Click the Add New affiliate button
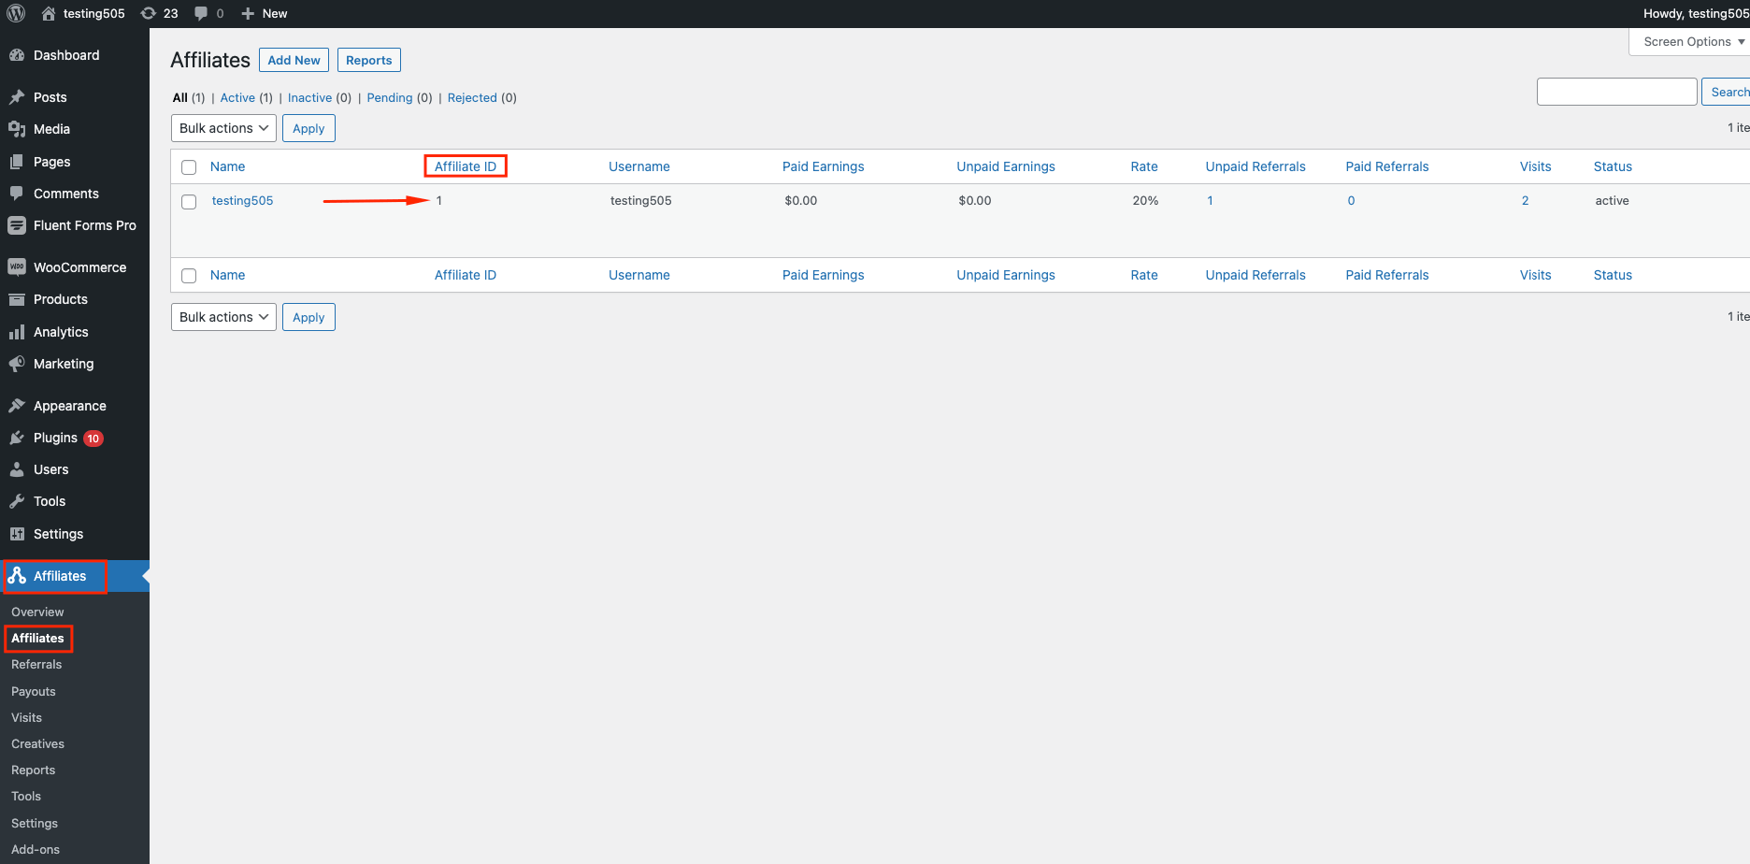The width and height of the screenshot is (1750, 864). click(x=294, y=60)
